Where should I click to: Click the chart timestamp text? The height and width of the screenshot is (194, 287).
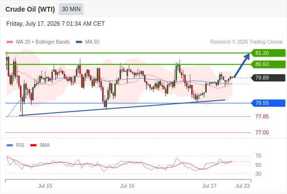(x=55, y=24)
